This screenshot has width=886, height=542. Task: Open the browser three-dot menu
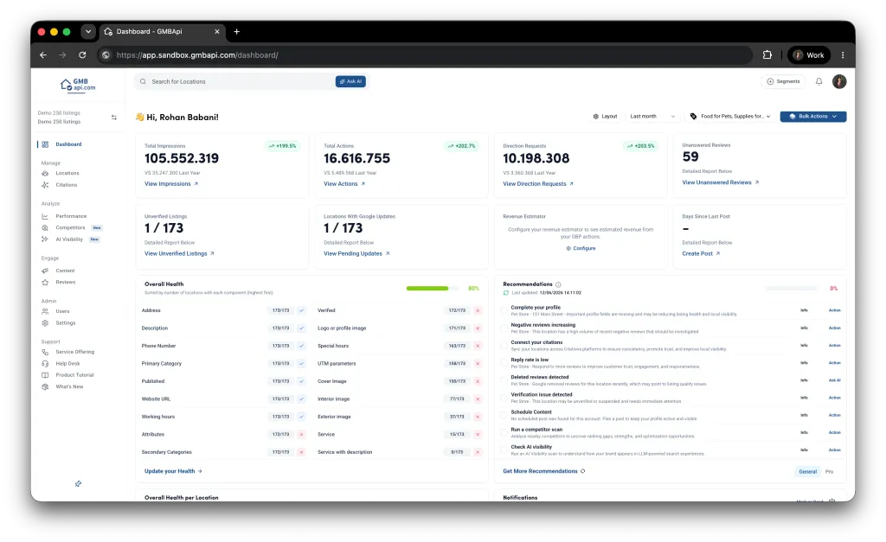pyautogui.click(x=843, y=55)
